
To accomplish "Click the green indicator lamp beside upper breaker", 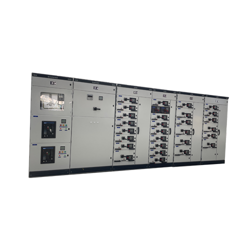I will pos(66,125).
